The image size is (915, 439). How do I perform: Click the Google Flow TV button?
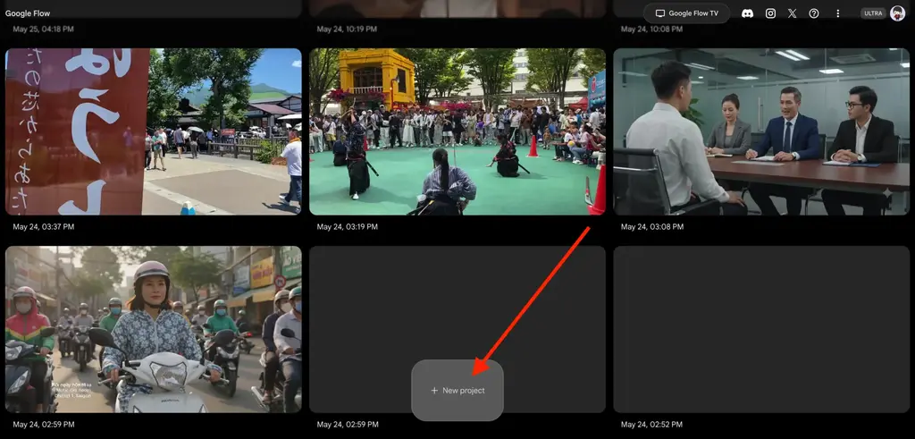point(687,13)
